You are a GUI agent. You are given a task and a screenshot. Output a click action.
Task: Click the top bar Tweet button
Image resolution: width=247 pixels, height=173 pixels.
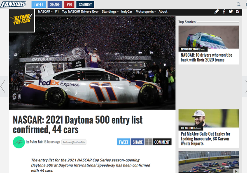[39, 5]
